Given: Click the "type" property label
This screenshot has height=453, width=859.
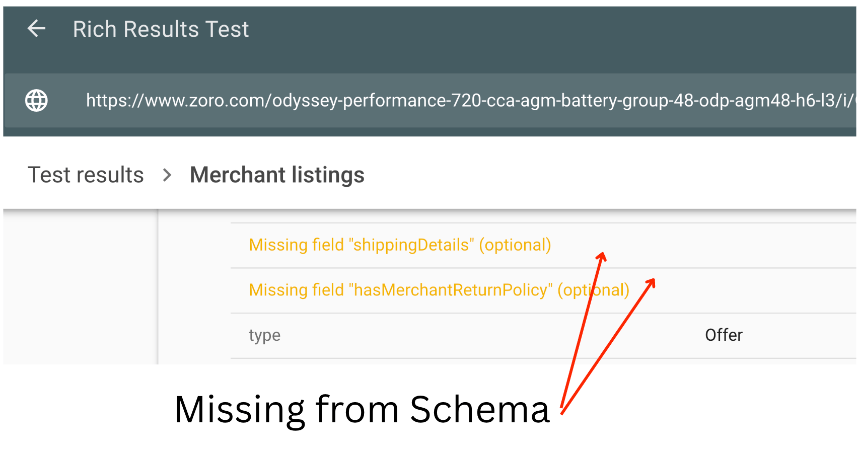Looking at the screenshot, I should [264, 335].
